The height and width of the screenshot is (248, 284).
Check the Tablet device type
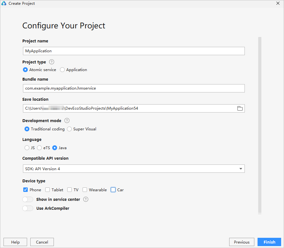(47, 190)
